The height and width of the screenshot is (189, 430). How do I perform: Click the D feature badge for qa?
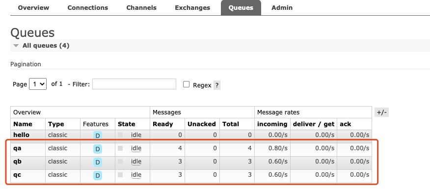(97, 149)
